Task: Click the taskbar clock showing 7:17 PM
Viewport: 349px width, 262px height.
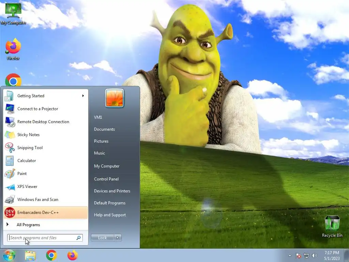Action: (x=332, y=256)
